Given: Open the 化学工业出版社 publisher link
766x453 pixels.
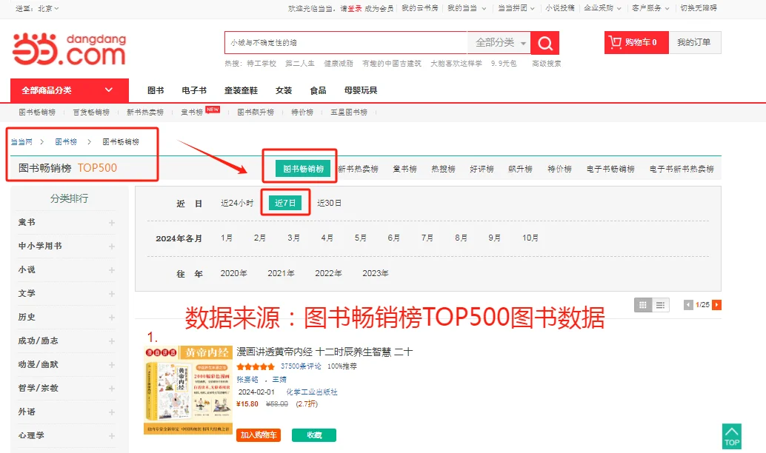Looking at the screenshot, I should coord(311,392).
